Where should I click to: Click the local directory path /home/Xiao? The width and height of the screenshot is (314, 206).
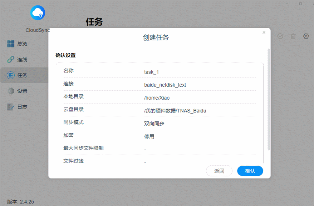(157, 98)
